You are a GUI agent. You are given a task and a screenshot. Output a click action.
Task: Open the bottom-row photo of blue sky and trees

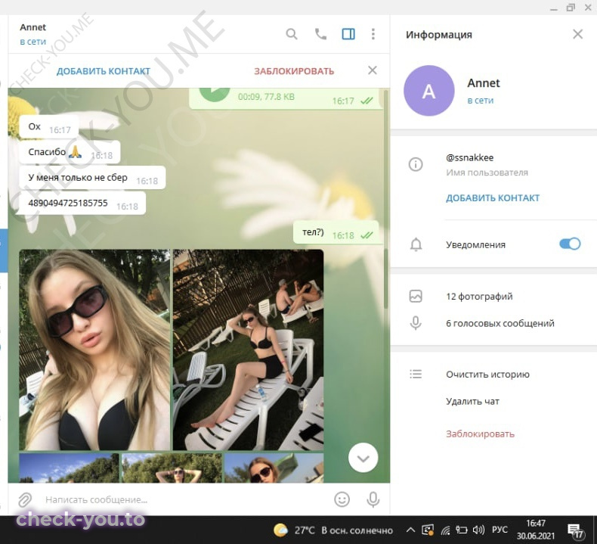tap(69, 468)
